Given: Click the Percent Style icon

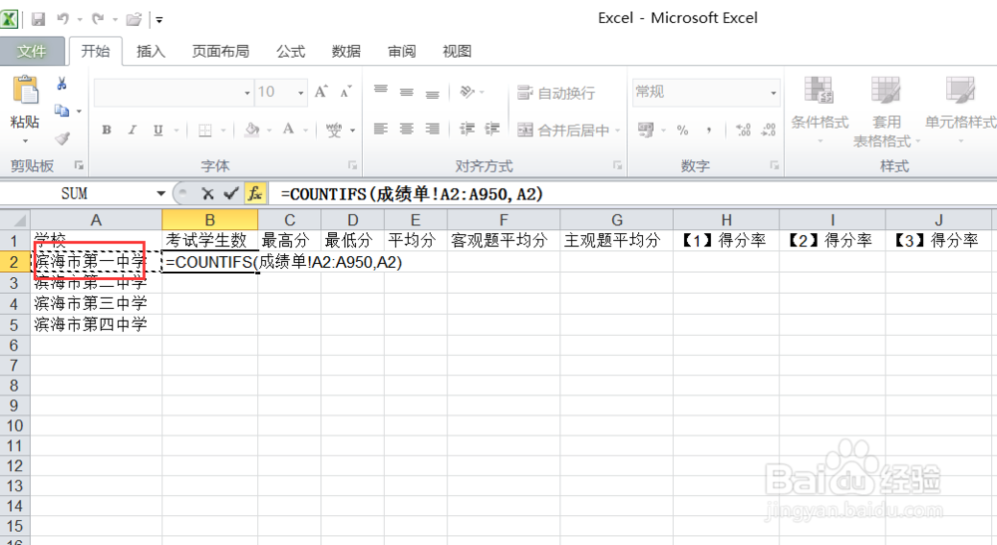Looking at the screenshot, I should pos(683,130).
